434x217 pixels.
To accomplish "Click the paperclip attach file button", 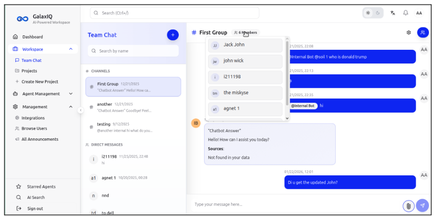I will (x=408, y=206).
